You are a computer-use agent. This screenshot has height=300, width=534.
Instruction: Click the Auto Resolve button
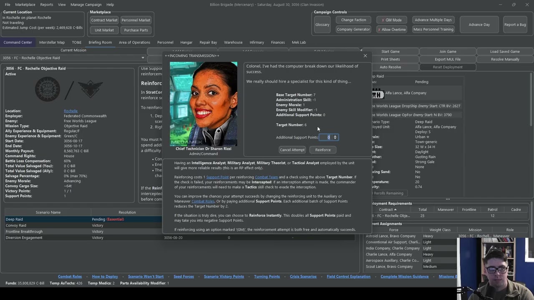click(x=390, y=67)
